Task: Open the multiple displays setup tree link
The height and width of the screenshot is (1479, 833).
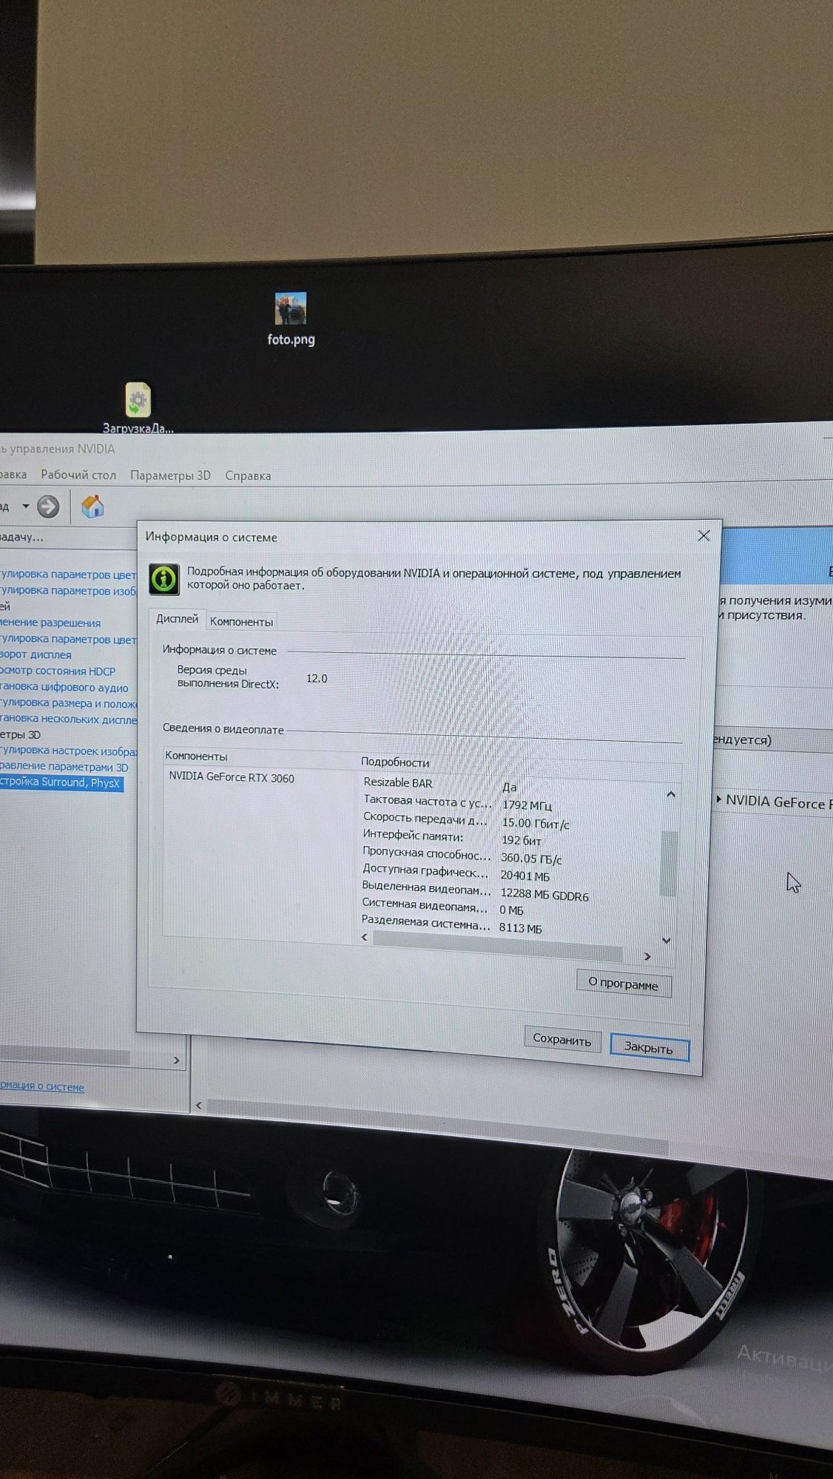Action: click(x=68, y=719)
